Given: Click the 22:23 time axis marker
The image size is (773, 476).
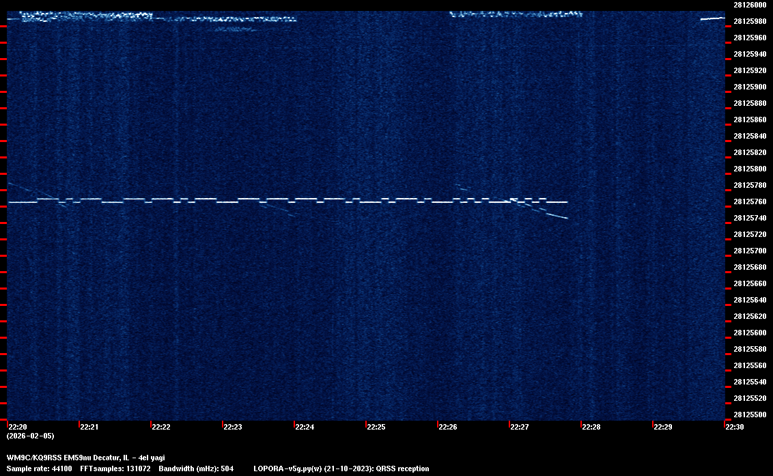Looking at the screenshot, I should pyautogui.click(x=232, y=428).
